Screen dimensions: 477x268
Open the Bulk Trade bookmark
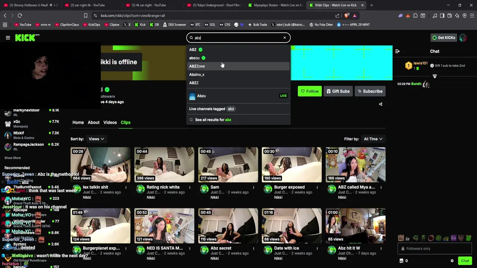pyautogui.click(x=257, y=25)
